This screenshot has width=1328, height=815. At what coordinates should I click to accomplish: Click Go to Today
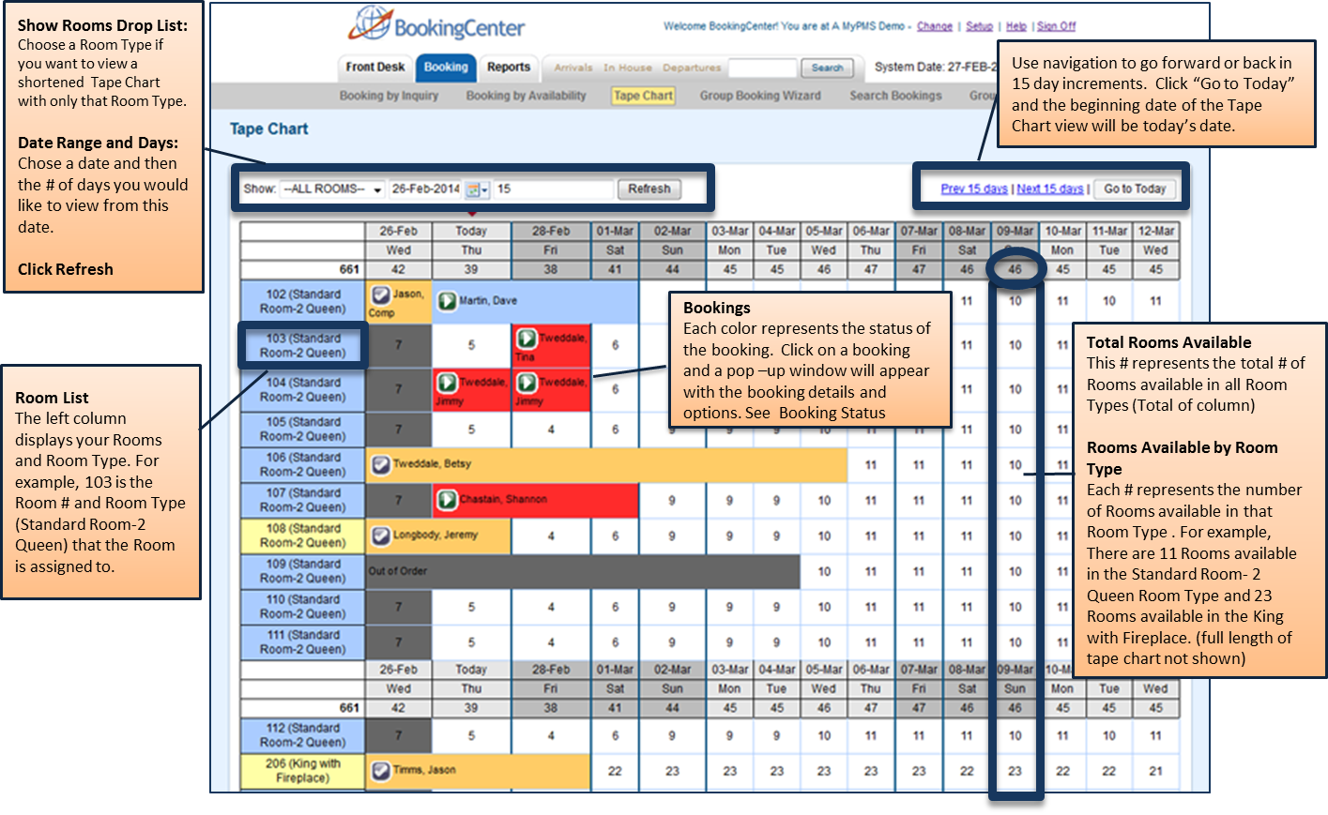tap(1137, 188)
